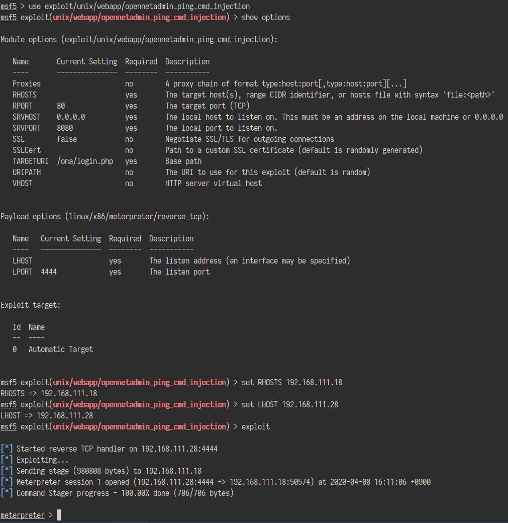Click the 'LHOST' payload option name
508x523 pixels.
pyautogui.click(x=23, y=260)
